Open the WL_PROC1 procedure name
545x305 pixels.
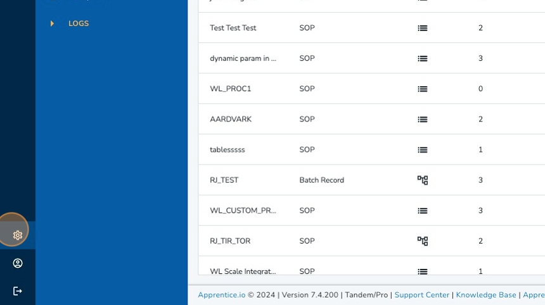[231, 89]
